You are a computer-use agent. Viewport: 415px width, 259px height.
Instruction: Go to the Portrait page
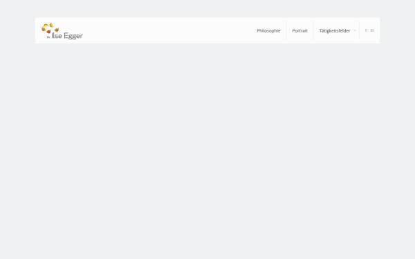[299, 30]
